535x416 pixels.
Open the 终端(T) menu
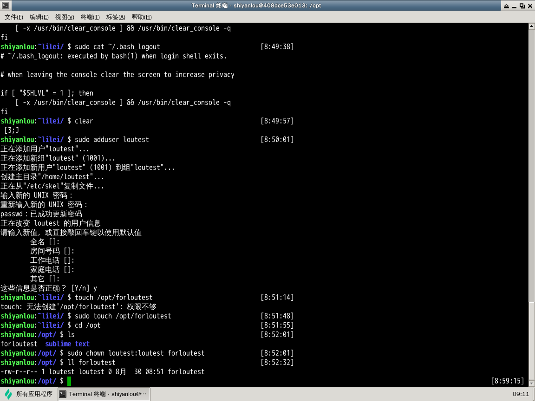(90, 17)
